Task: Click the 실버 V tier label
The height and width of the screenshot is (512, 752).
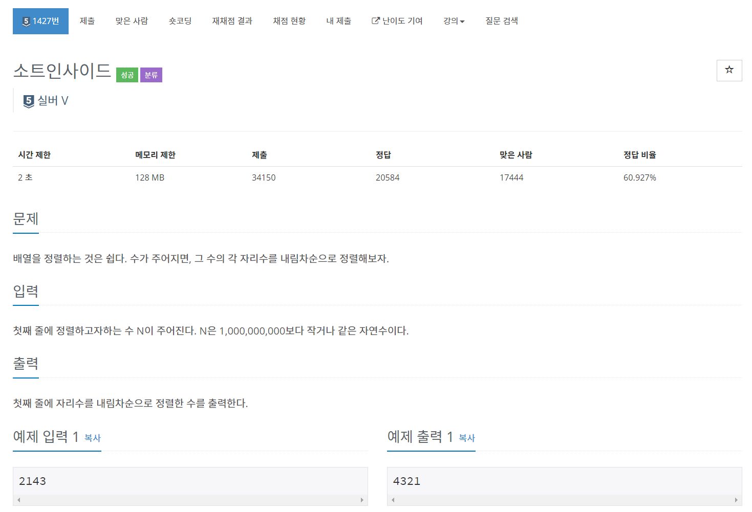Action: point(53,101)
